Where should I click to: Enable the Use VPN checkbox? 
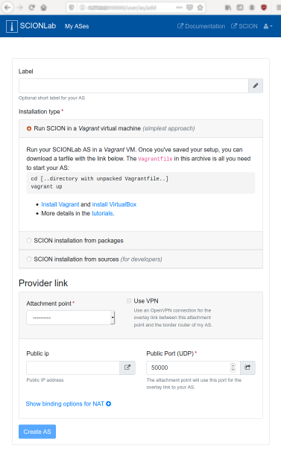click(129, 301)
